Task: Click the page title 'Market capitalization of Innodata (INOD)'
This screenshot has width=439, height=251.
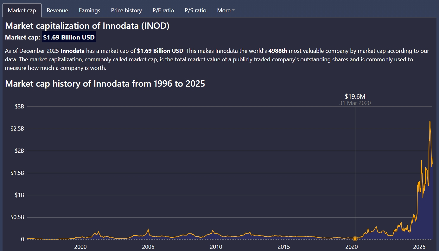Action: click(87, 26)
